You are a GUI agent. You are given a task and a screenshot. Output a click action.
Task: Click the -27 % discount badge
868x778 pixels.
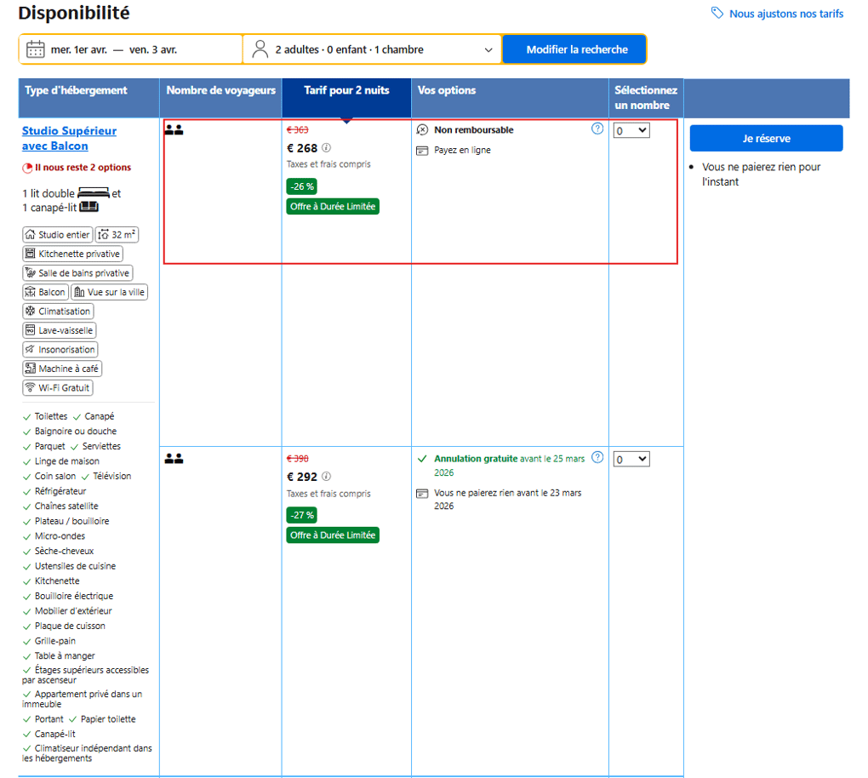(x=302, y=515)
